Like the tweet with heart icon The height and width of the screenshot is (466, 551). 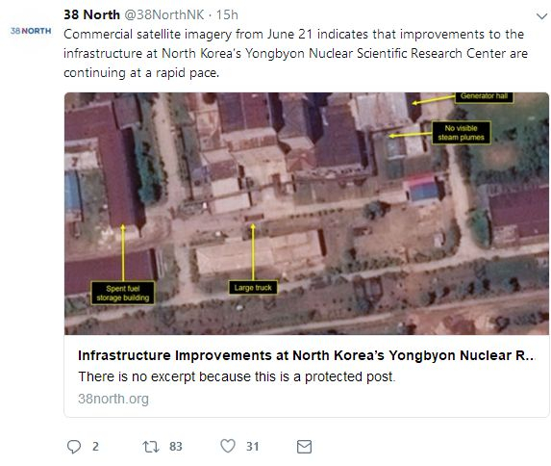pos(228,446)
